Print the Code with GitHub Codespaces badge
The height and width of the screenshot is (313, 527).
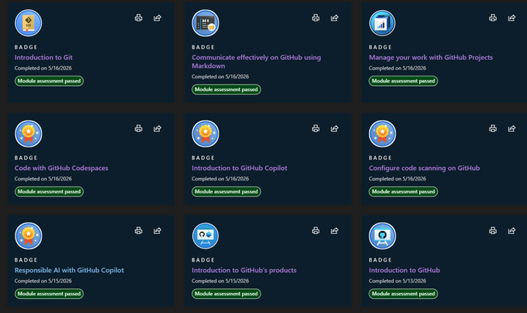139,128
